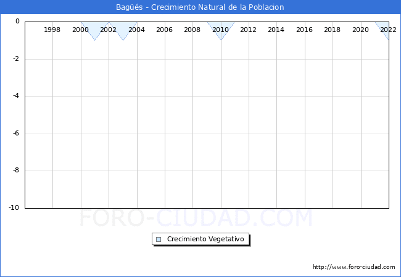
Task: Click the -6 value on the y-axis
Action: click(x=16, y=133)
